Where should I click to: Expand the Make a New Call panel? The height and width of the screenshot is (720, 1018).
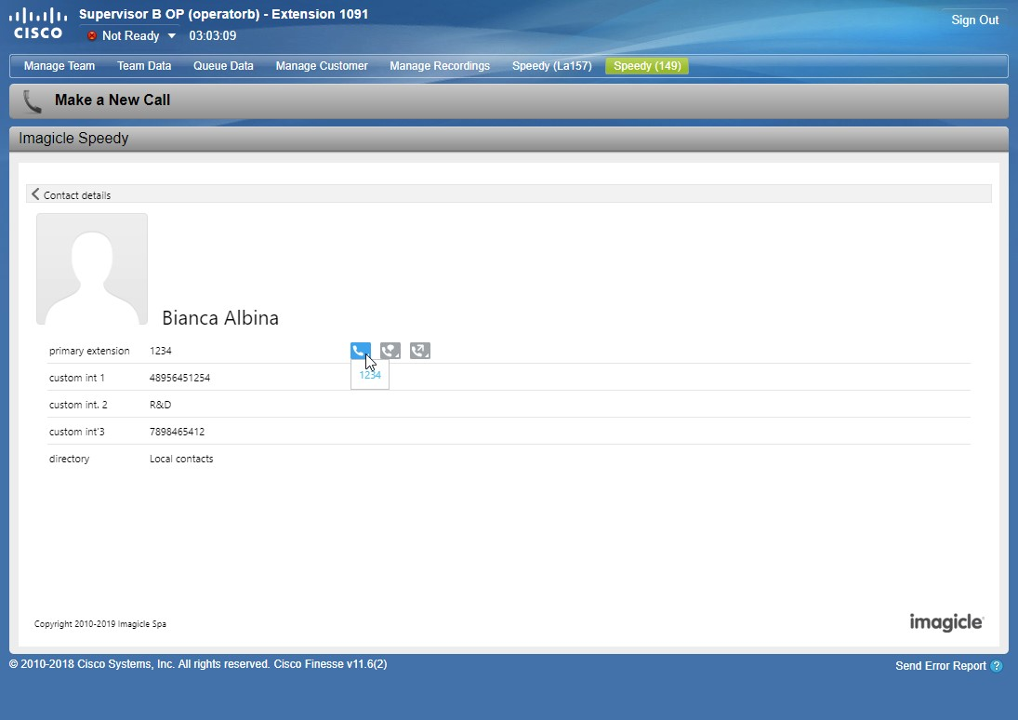point(112,100)
